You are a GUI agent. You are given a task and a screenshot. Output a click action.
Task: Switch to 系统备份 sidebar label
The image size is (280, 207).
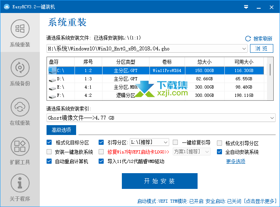[x=20, y=83]
